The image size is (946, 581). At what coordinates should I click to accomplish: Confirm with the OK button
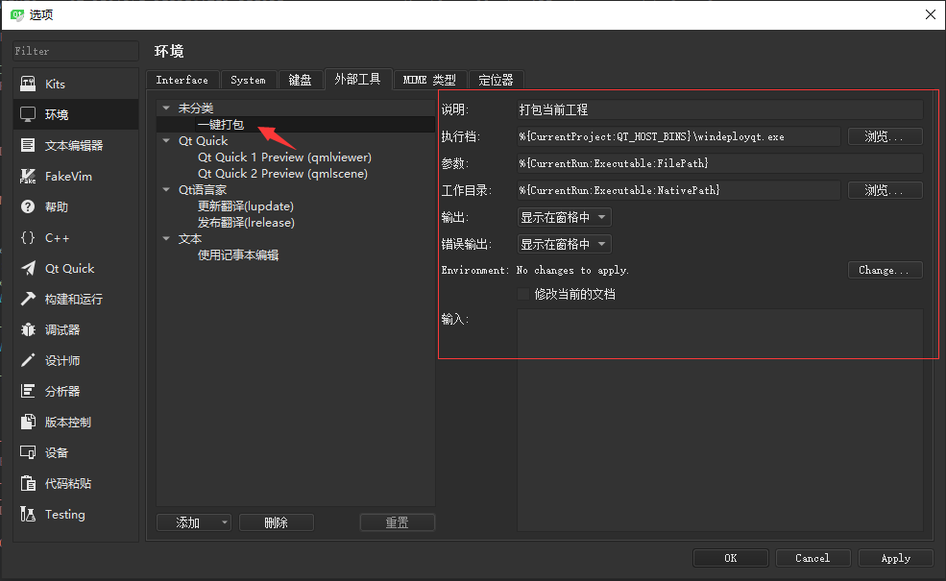click(x=731, y=558)
